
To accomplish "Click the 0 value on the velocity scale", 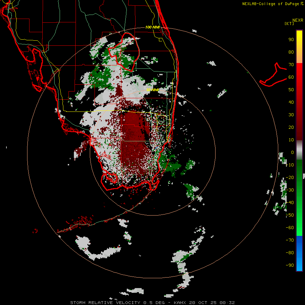I will (292, 152).
